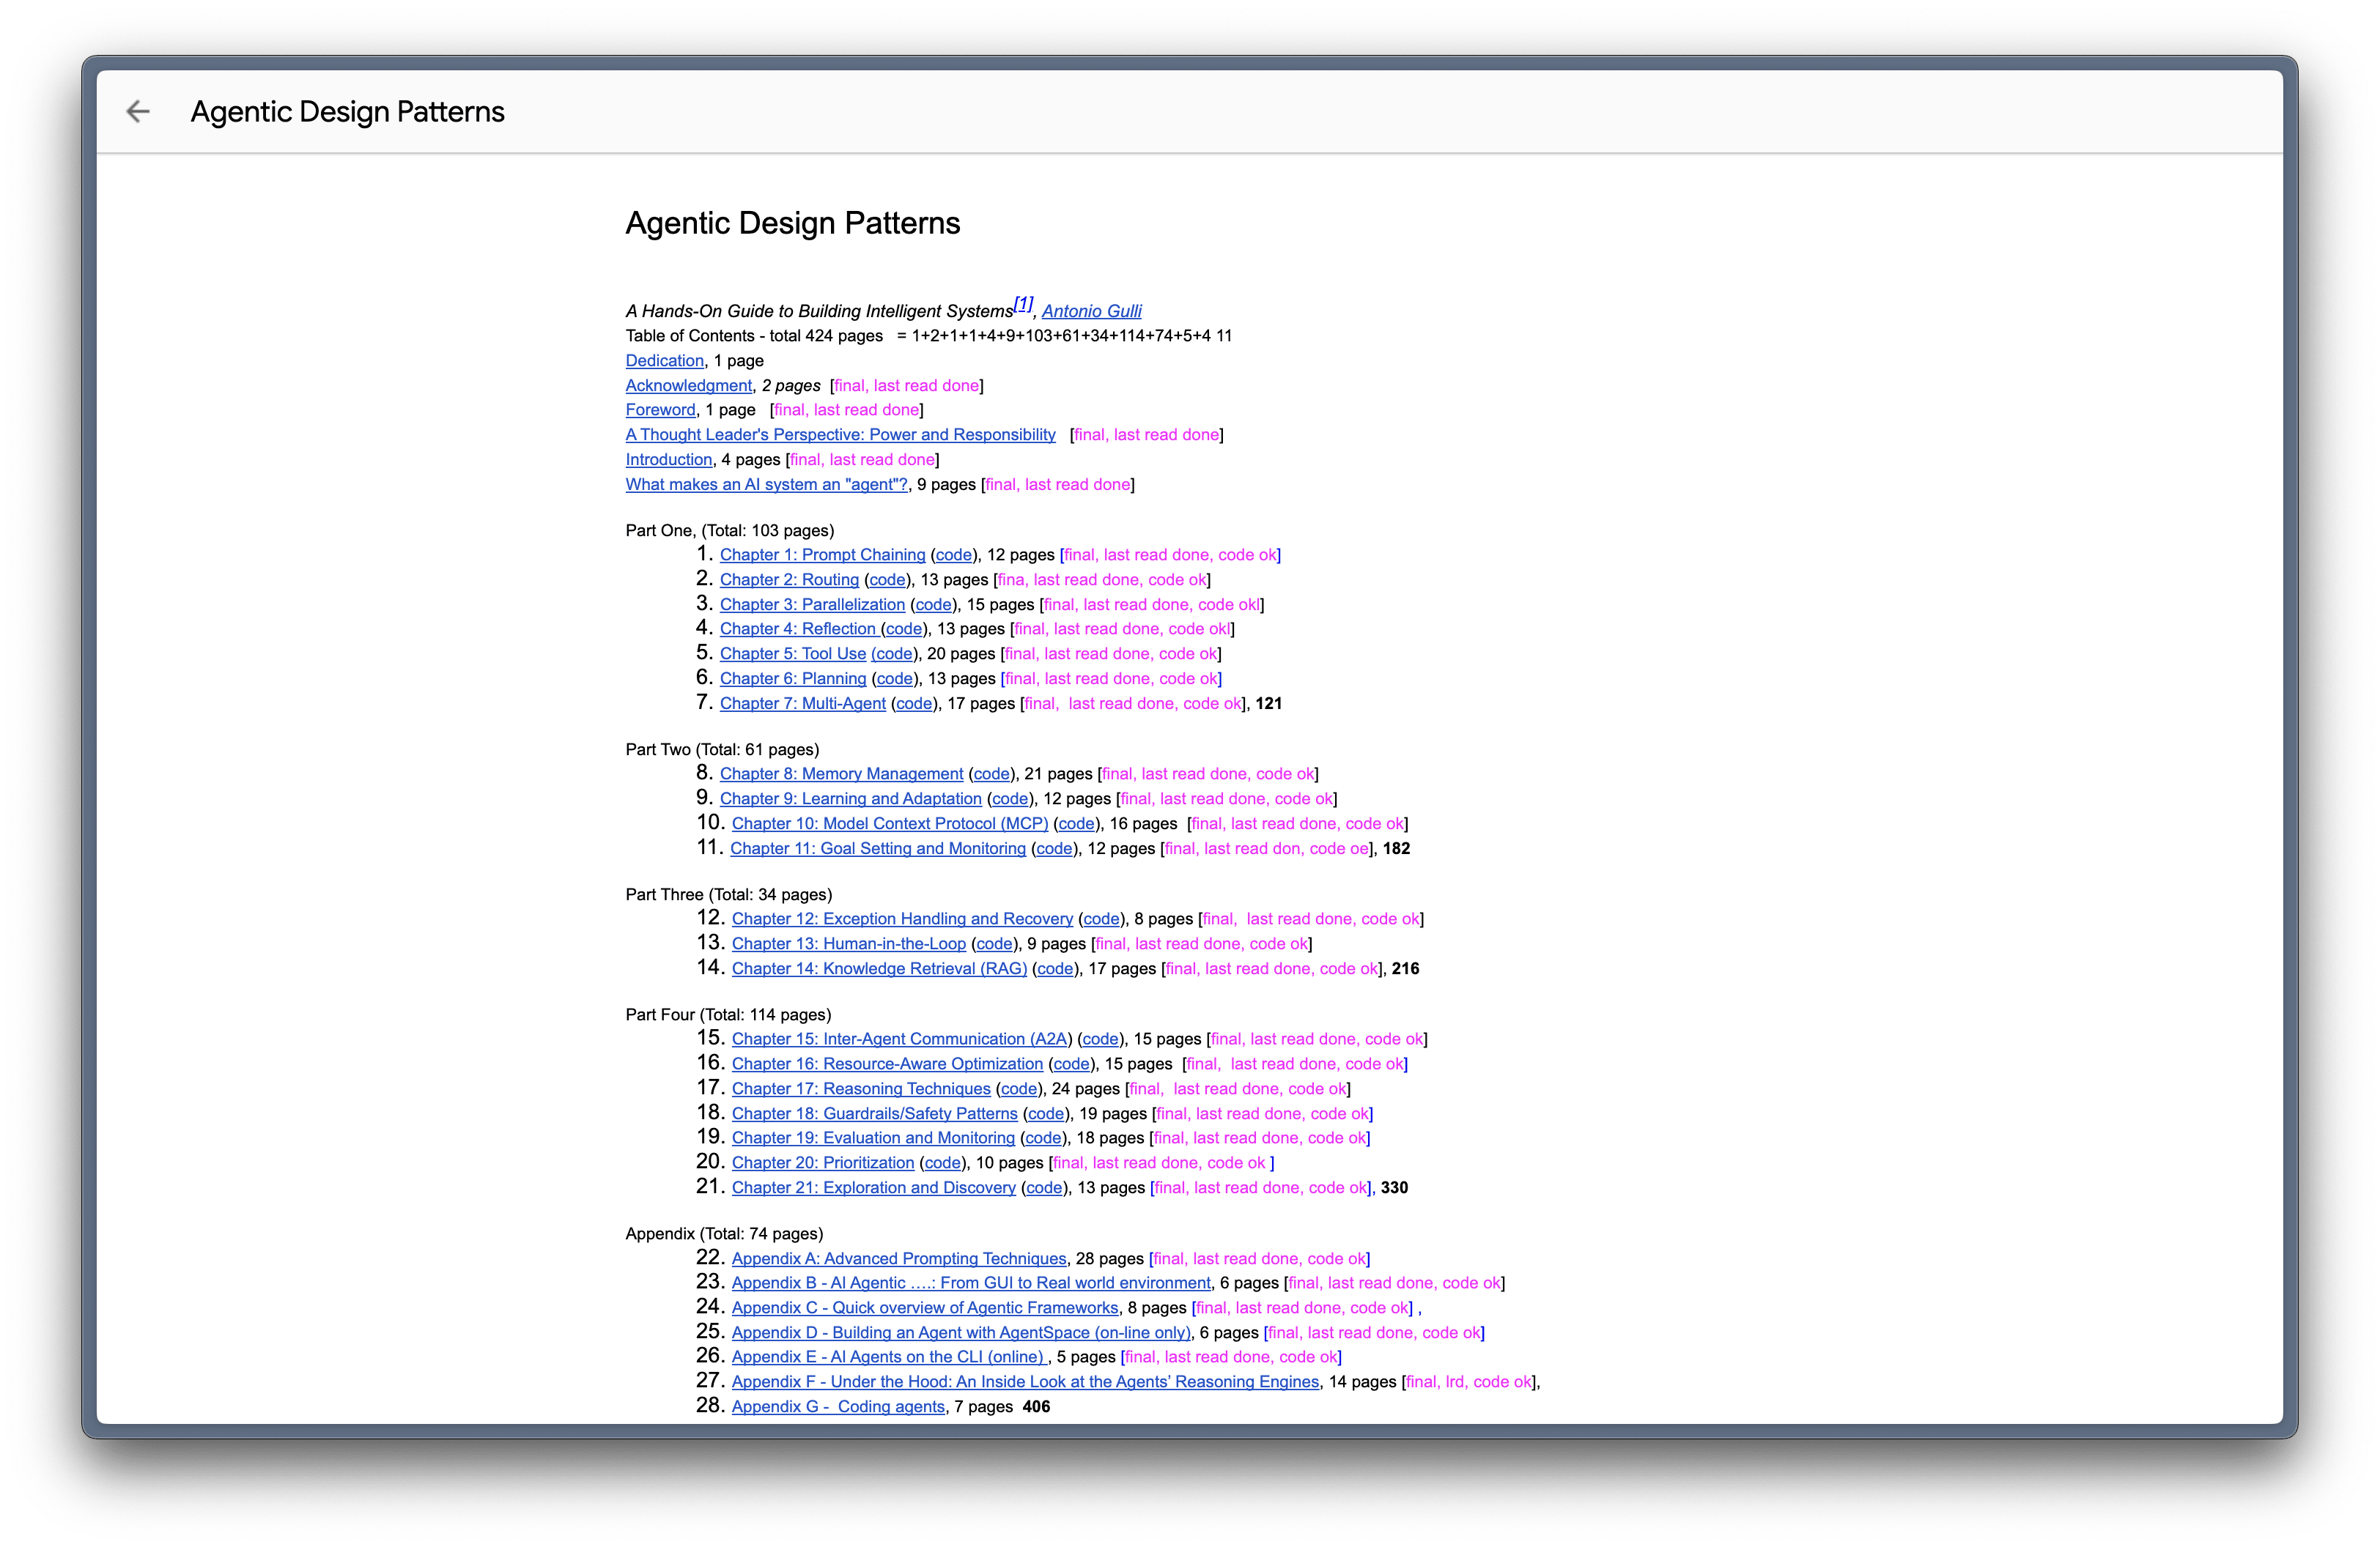2380x1547 pixels.
Task: Open Chapter 17: Reasoning Techniques
Action: pos(860,1088)
